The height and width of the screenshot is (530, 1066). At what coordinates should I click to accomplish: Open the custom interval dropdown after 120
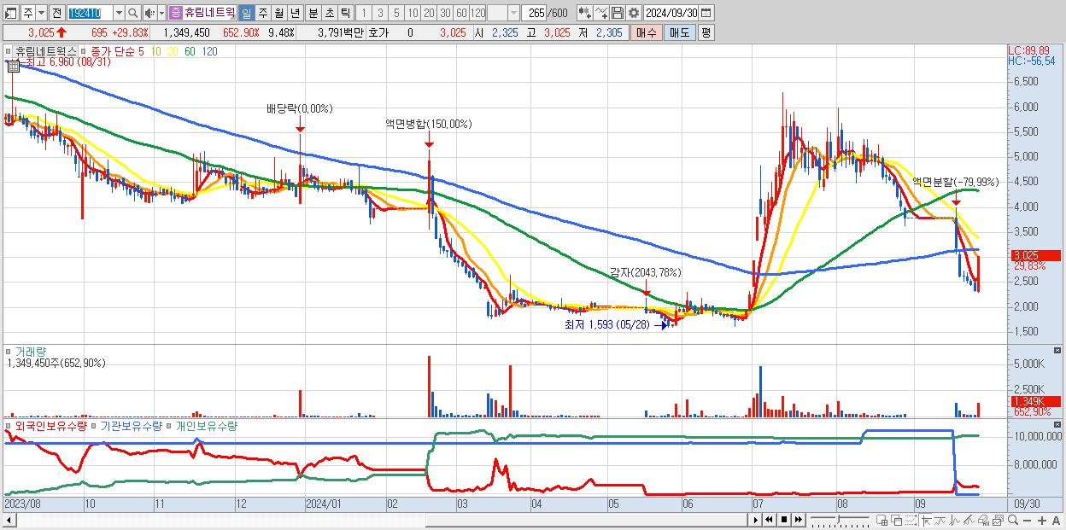click(x=513, y=14)
